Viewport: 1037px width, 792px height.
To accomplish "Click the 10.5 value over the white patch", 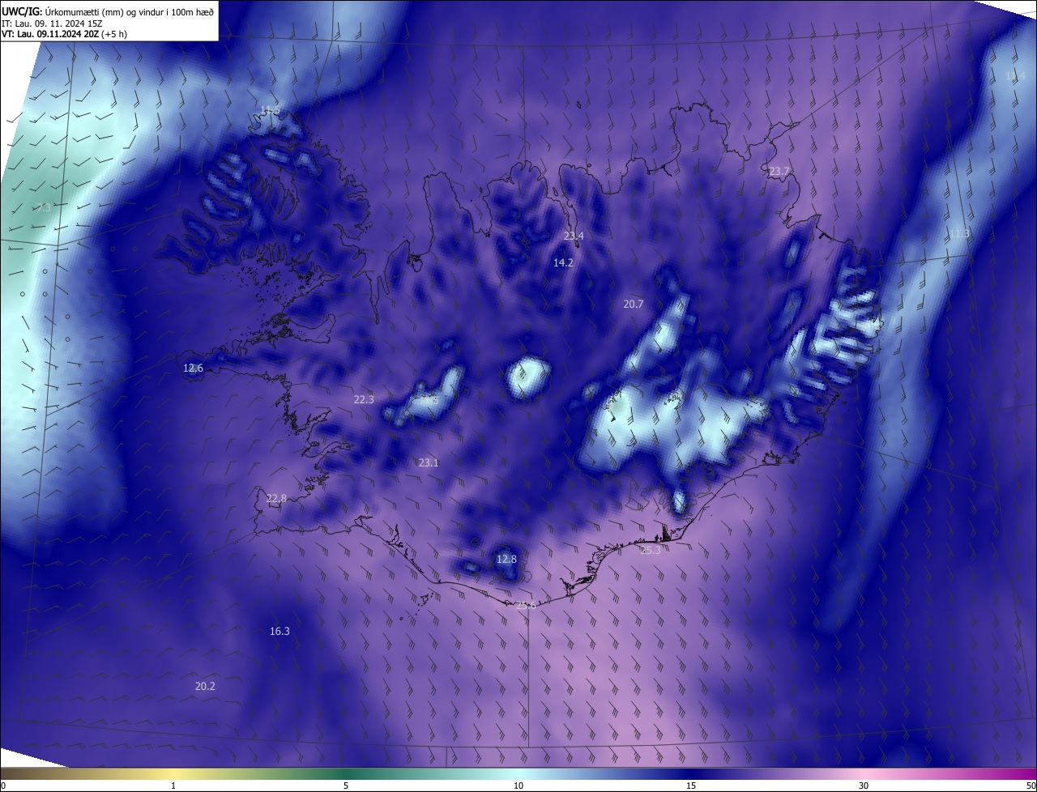I will [x=429, y=399].
